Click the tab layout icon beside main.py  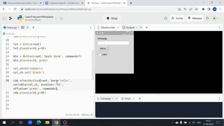[x=23, y=27]
